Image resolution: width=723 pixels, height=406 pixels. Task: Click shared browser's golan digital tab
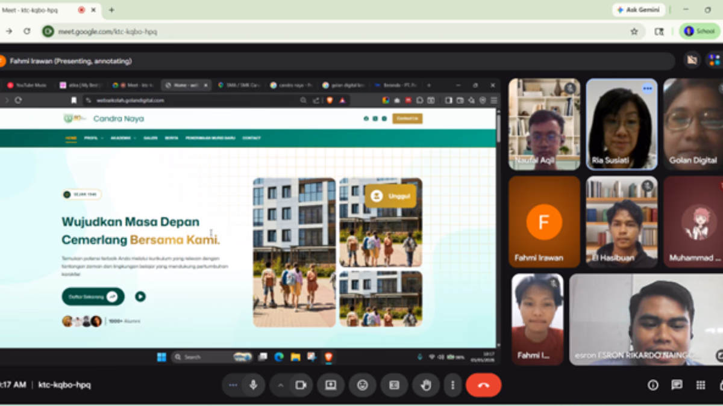[342, 85]
